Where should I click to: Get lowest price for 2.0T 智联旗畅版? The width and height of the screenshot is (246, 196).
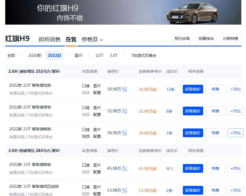point(193,133)
